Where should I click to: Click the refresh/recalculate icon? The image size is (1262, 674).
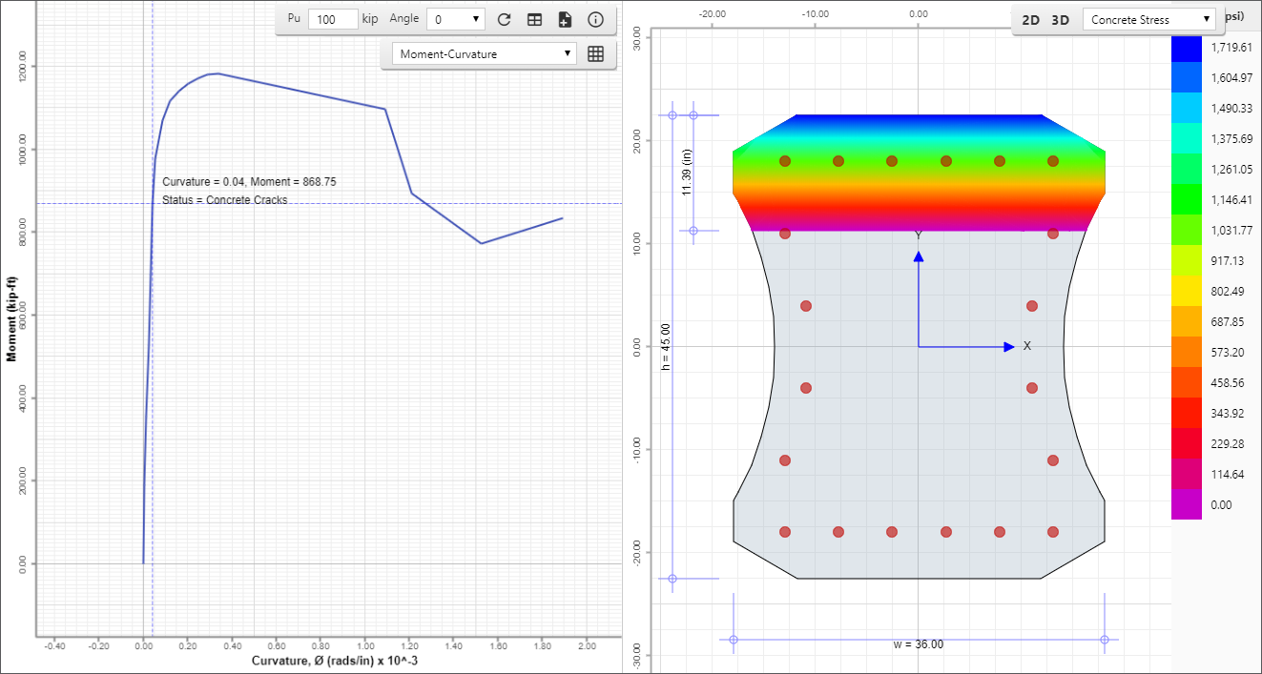[x=505, y=19]
